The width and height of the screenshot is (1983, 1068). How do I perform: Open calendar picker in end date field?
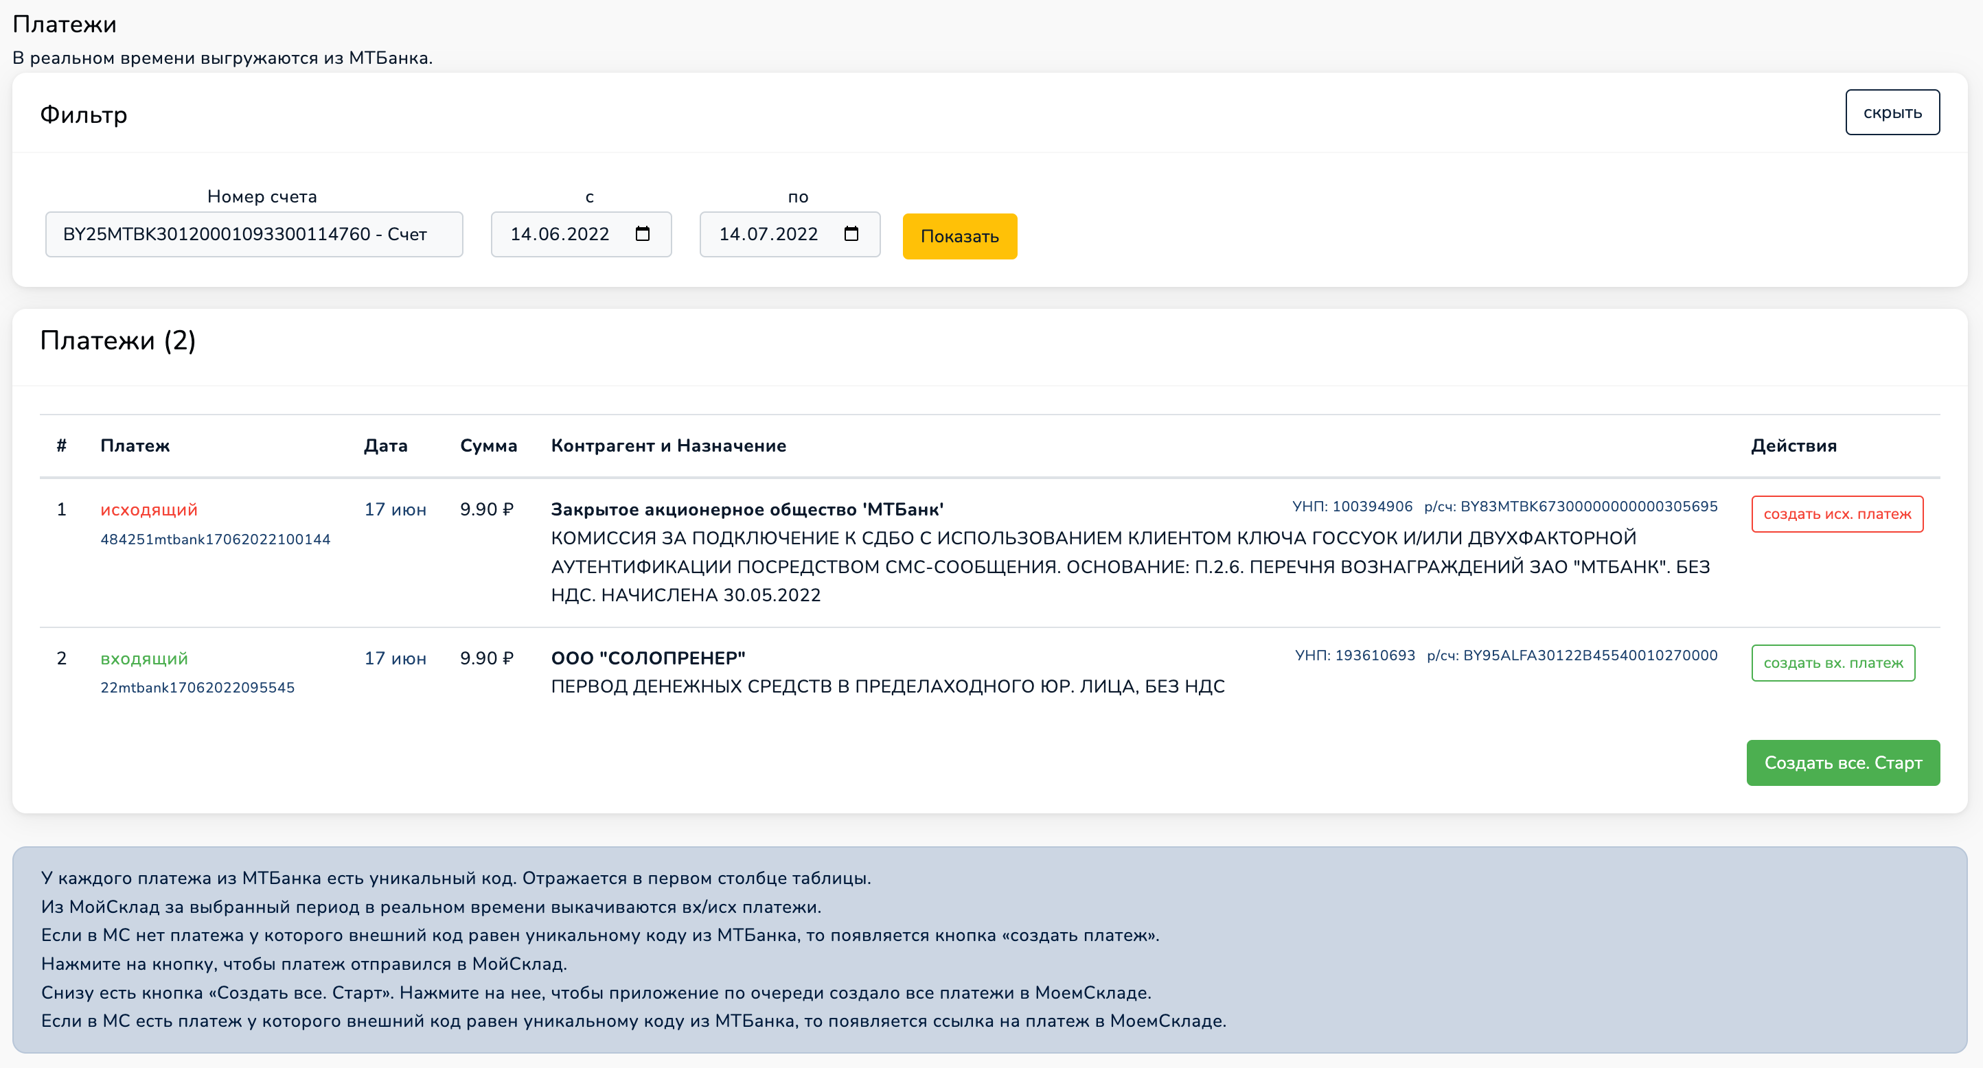point(851,234)
